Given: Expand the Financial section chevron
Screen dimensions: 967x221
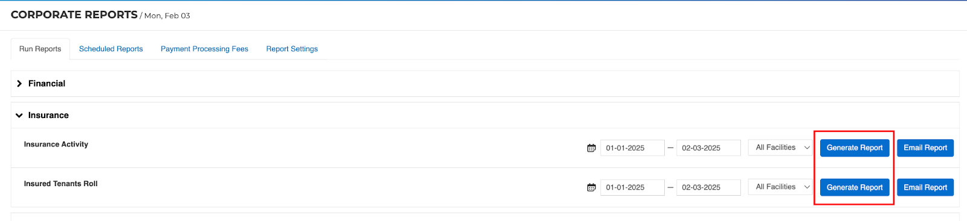Looking at the screenshot, I should tap(19, 84).
